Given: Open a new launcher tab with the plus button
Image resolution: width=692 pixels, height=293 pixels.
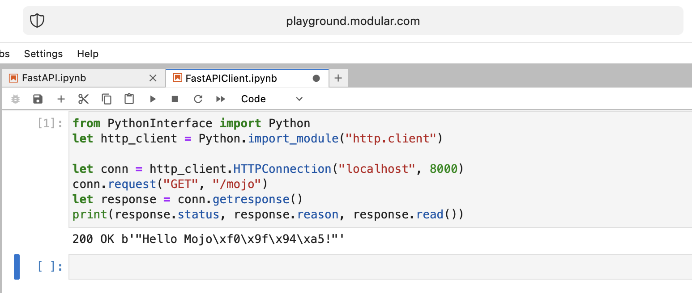Looking at the screenshot, I should pyautogui.click(x=338, y=78).
